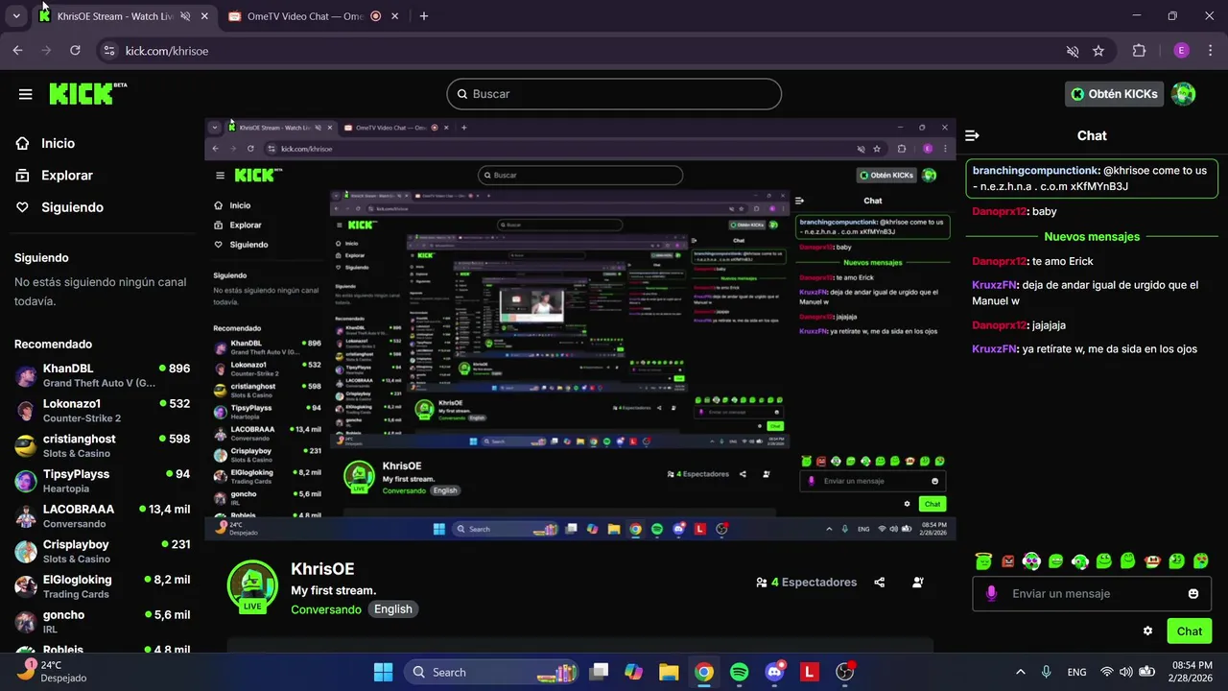Click the Enviar un mensaje input field
The width and height of the screenshot is (1228, 691).
[x=1094, y=594]
